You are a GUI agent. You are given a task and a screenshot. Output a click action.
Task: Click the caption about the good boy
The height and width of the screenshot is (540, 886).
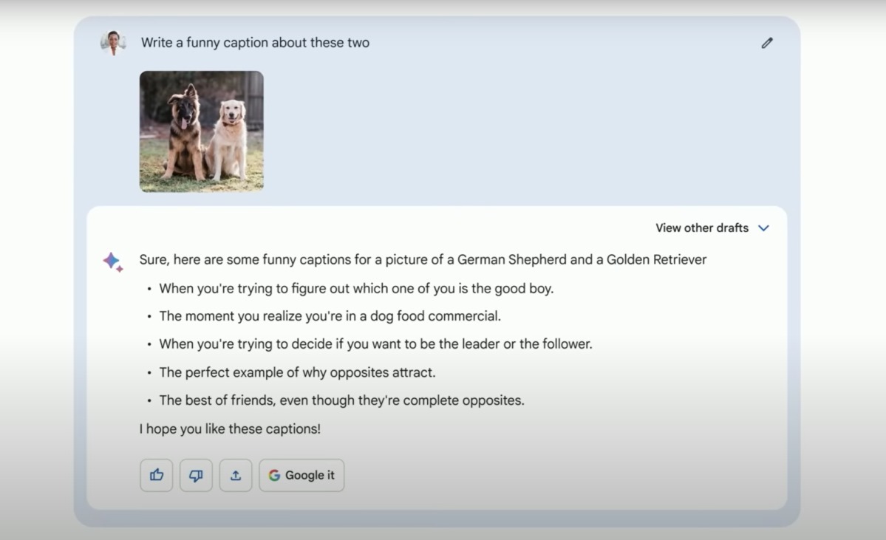(356, 289)
